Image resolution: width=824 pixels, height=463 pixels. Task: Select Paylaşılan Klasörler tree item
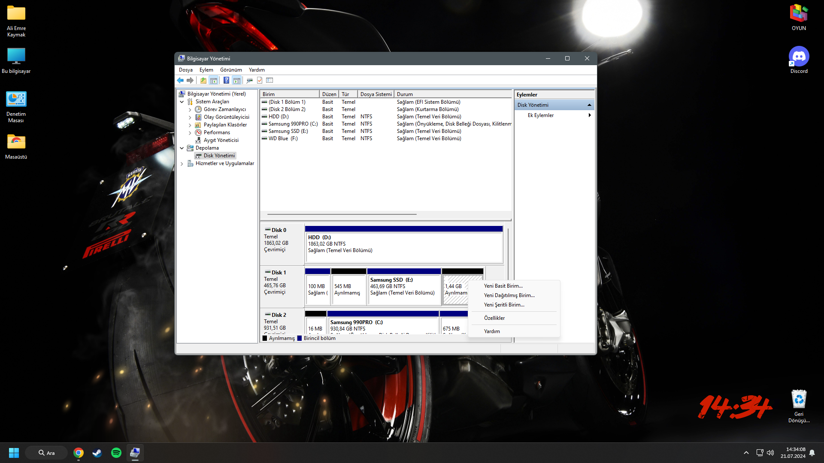click(x=225, y=125)
